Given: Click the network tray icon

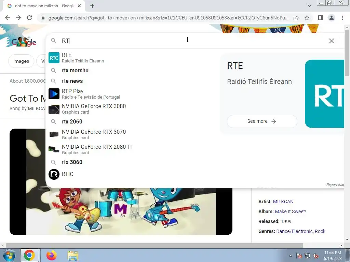Looking at the screenshot, I should point(307,256).
